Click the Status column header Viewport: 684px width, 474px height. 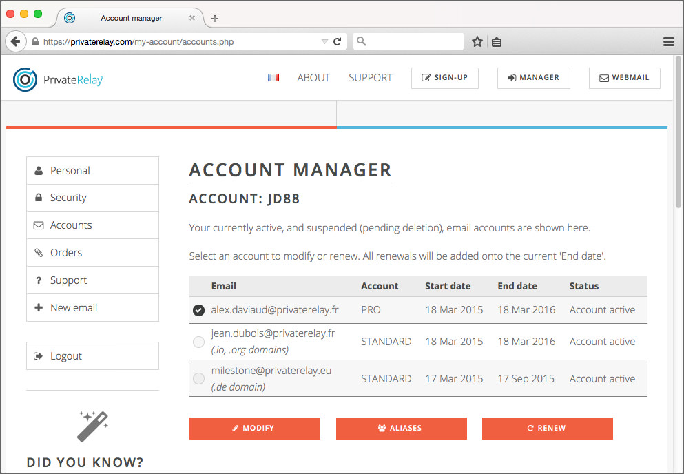584,287
